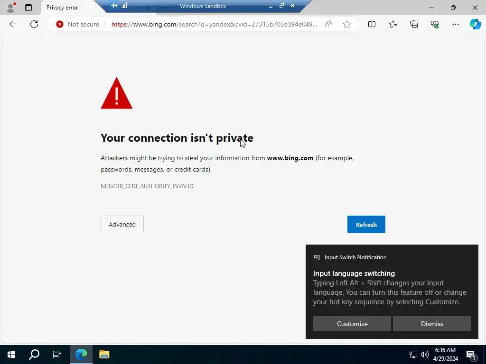Viewport: 486px width, 364px height.
Task: Open the Copilot sidebar icon
Action: (x=475, y=24)
